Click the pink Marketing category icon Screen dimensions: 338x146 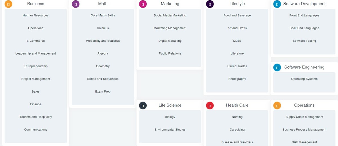click(143, 4)
